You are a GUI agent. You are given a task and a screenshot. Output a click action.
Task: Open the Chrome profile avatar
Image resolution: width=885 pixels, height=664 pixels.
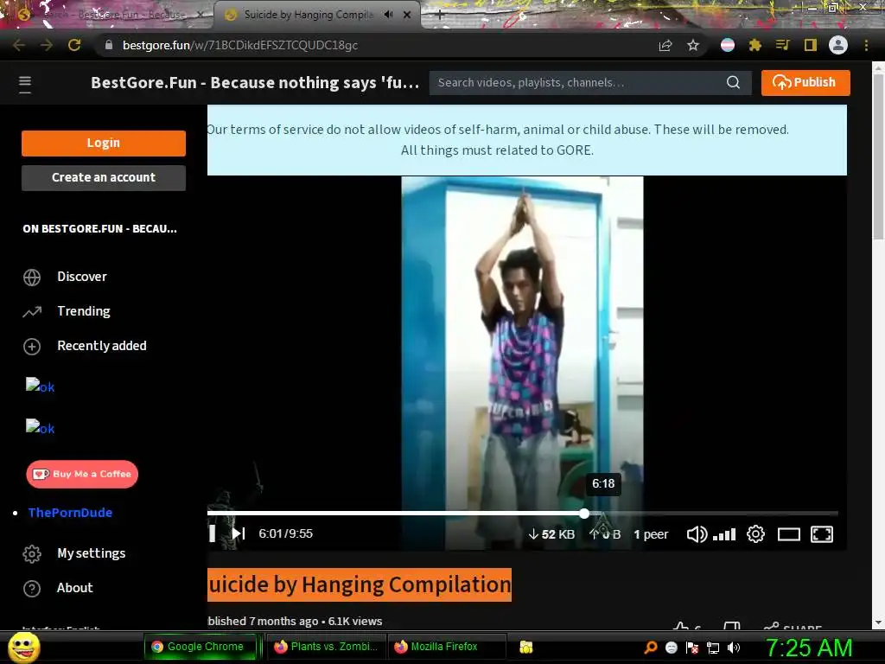click(838, 45)
